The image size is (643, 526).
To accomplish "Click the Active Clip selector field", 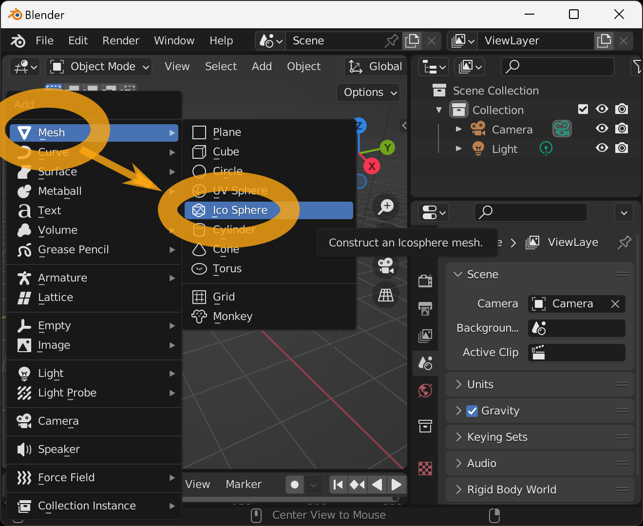I will (x=577, y=353).
